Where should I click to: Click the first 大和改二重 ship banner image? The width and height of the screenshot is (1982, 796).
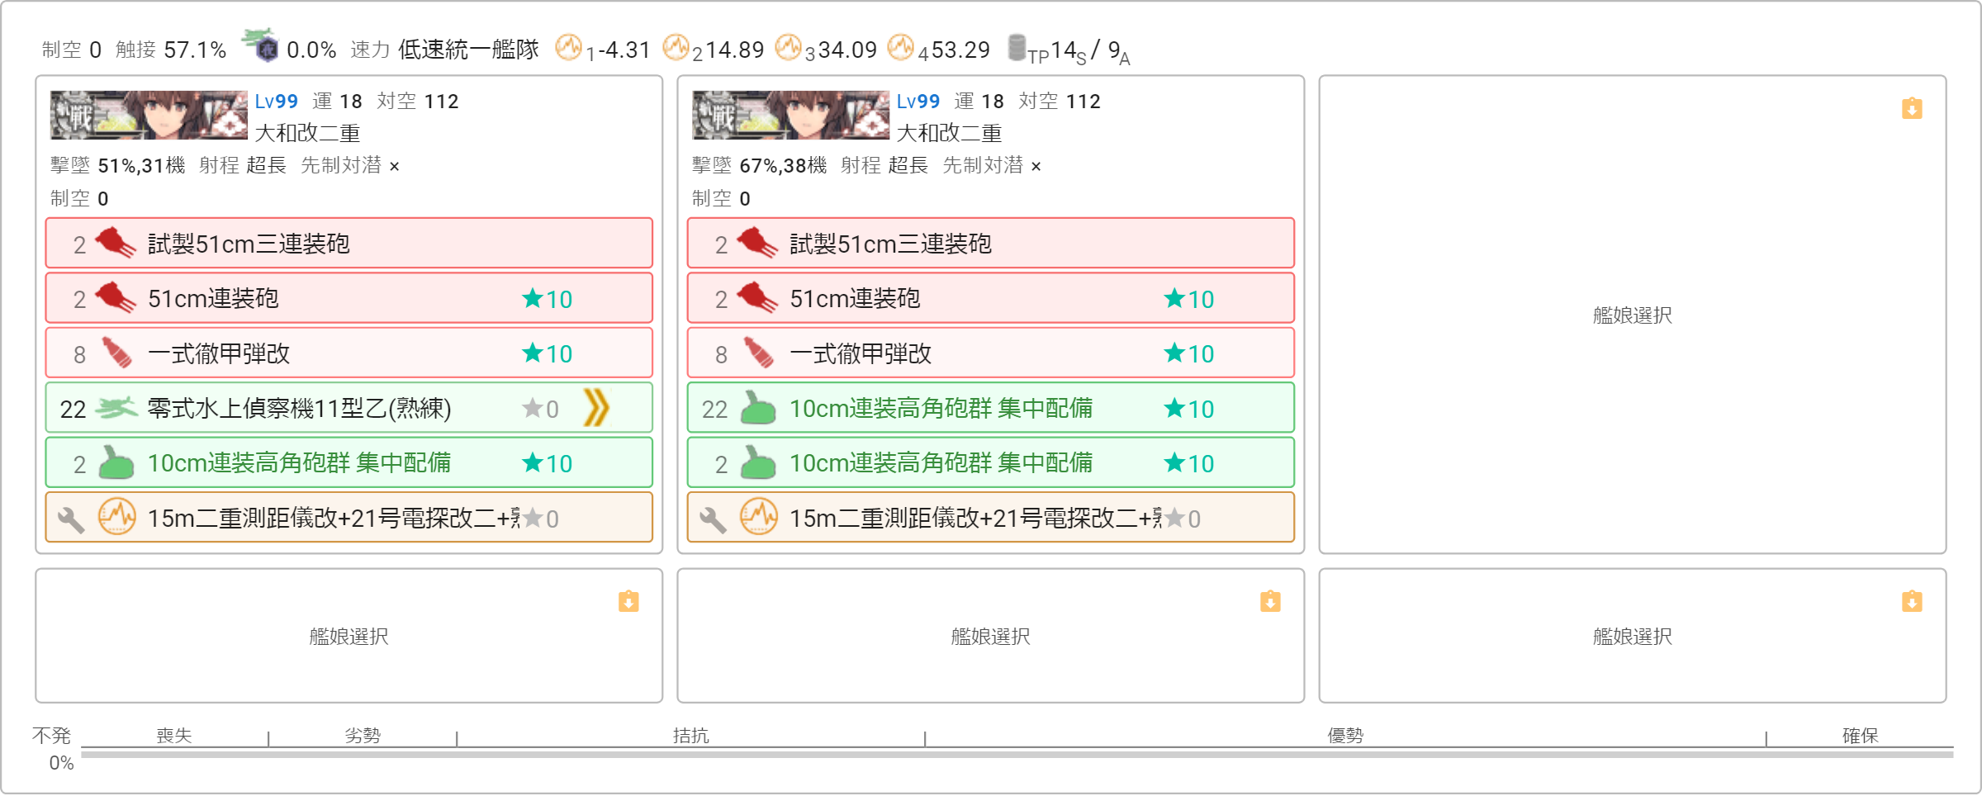pos(149,115)
